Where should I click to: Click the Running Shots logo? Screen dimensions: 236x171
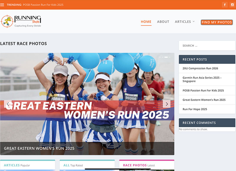pyautogui.click(x=21, y=21)
